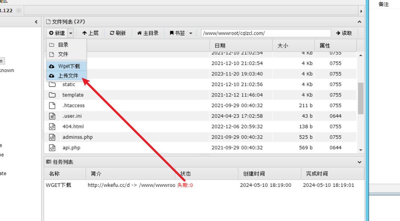Click the 新建 (New) button
The height and width of the screenshot is (221, 400).
click(57, 33)
